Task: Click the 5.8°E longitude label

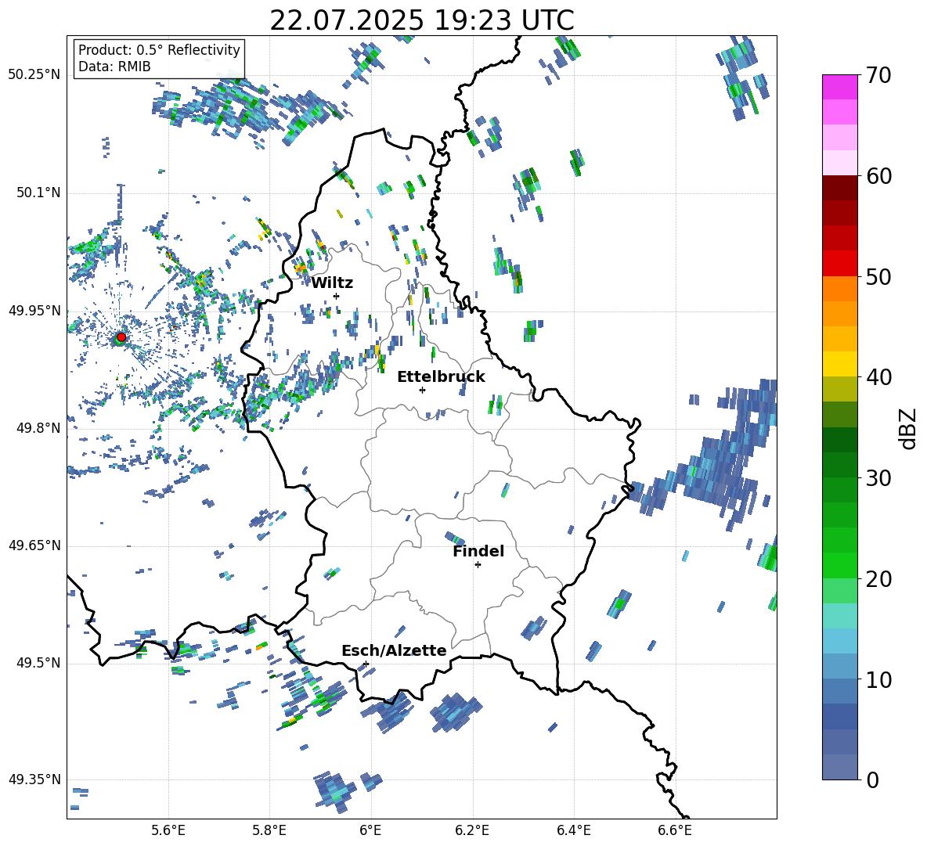Action: point(269,830)
